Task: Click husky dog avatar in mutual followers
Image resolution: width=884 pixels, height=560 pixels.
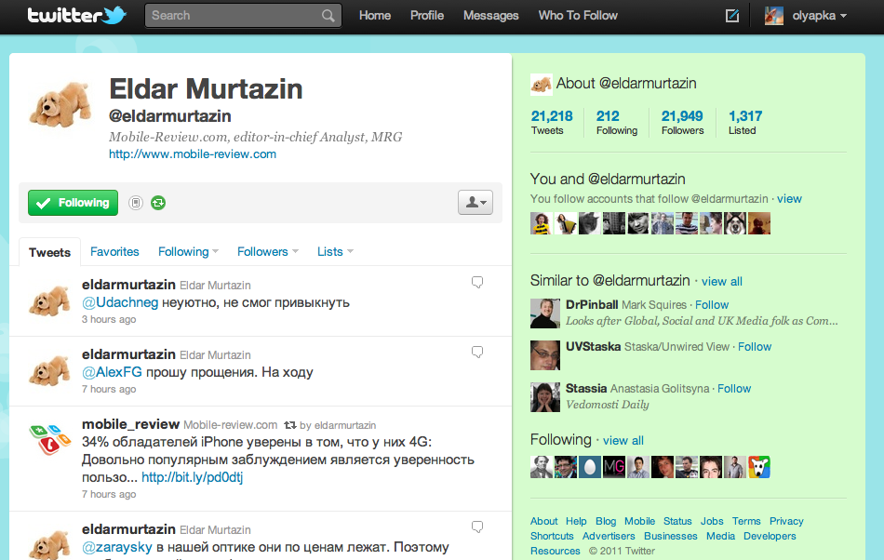Action: [x=735, y=223]
